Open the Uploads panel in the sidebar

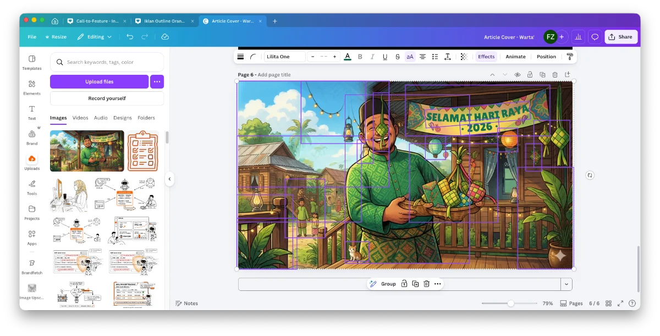[x=32, y=163]
